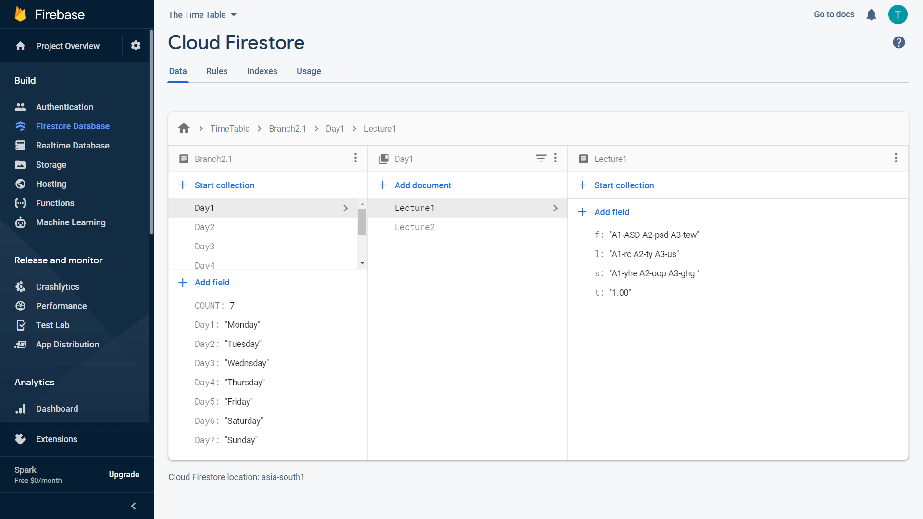Click the Upgrade plan button
Viewport: 923px width, 519px height.
tap(124, 474)
